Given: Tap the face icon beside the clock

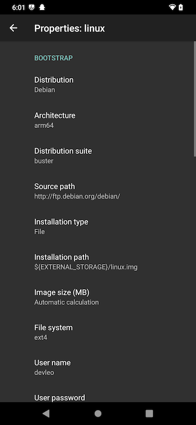Looking at the screenshot, I should (32, 7).
